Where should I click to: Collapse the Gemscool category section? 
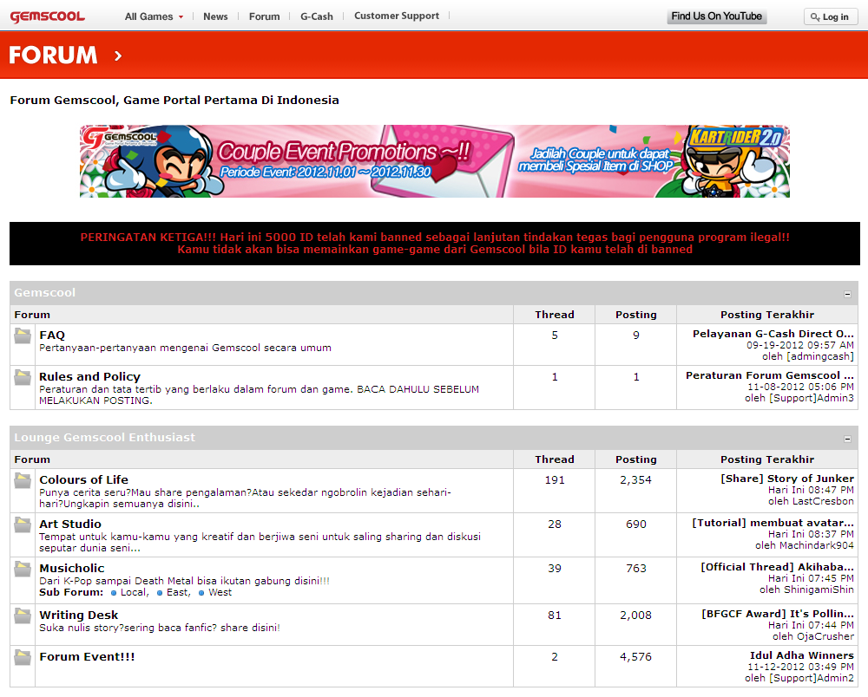click(847, 294)
